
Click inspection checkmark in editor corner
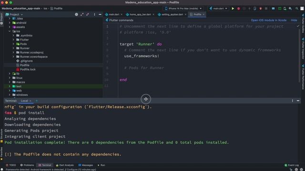point(298,26)
